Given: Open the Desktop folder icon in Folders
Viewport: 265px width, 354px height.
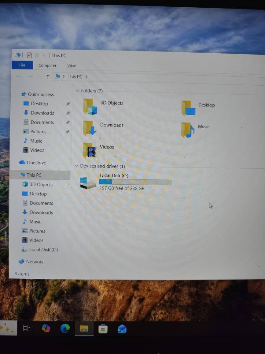Looking at the screenshot, I should [x=188, y=108].
